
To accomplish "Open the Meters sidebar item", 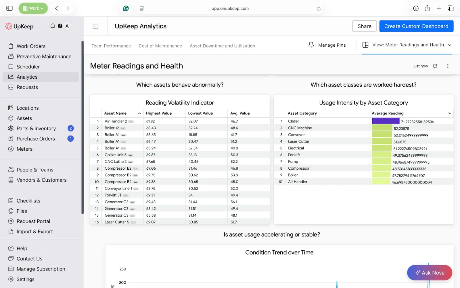I will 24,149.
